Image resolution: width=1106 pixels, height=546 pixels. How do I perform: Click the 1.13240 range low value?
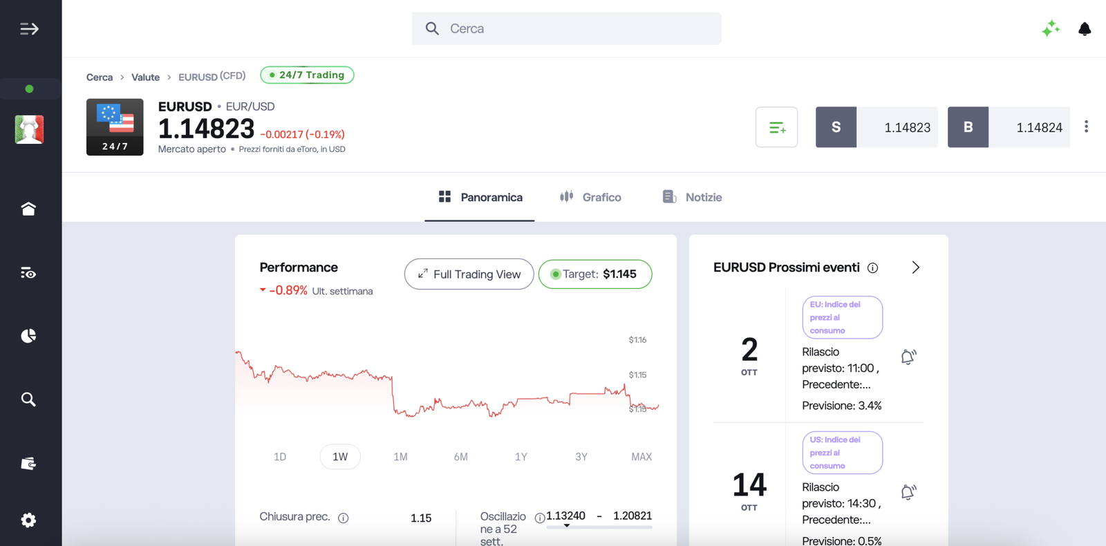(565, 516)
